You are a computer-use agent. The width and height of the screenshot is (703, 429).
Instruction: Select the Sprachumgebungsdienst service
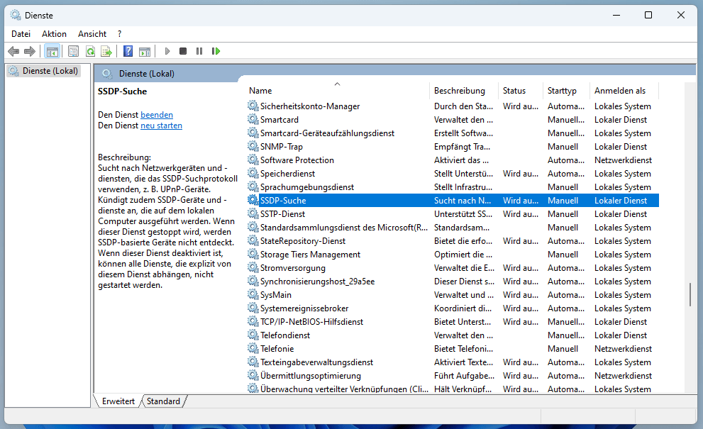point(307,187)
